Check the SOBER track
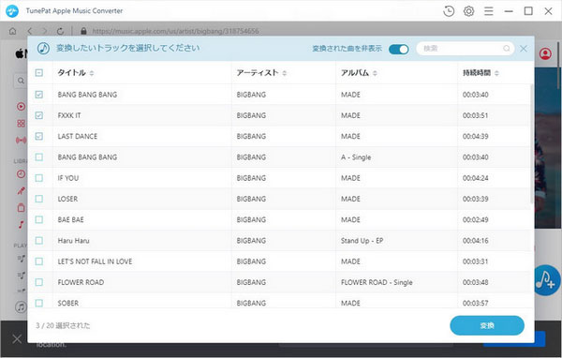Viewport: 562px width, 358px height. point(39,303)
